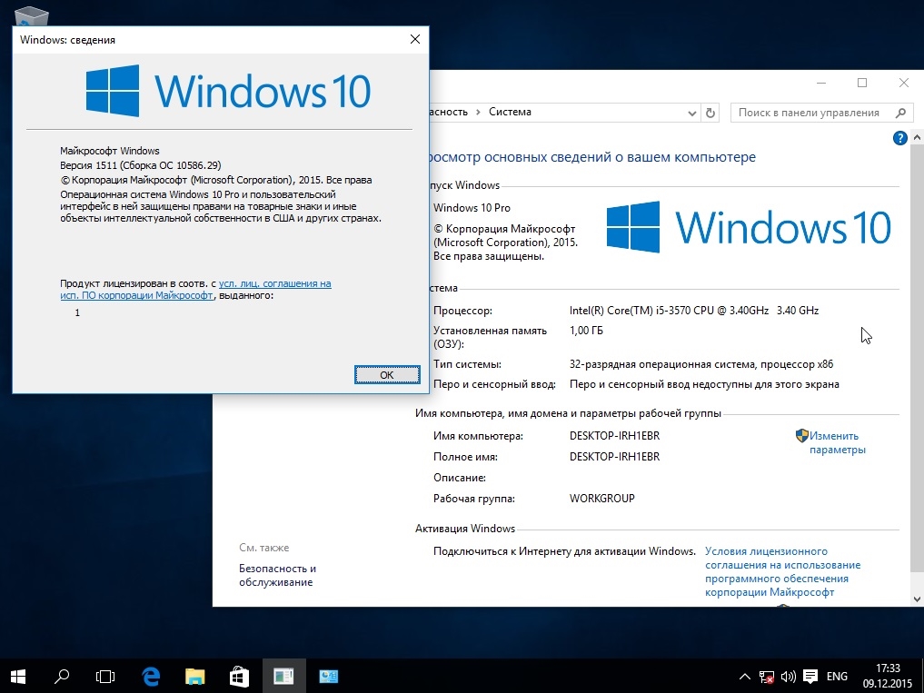Click the vertical scrollbar thumb in System window
This screenshot has height=693, width=924.
pos(917,358)
